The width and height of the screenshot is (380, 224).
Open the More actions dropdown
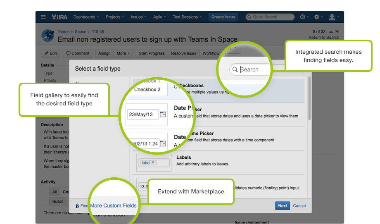tap(123, 53)
